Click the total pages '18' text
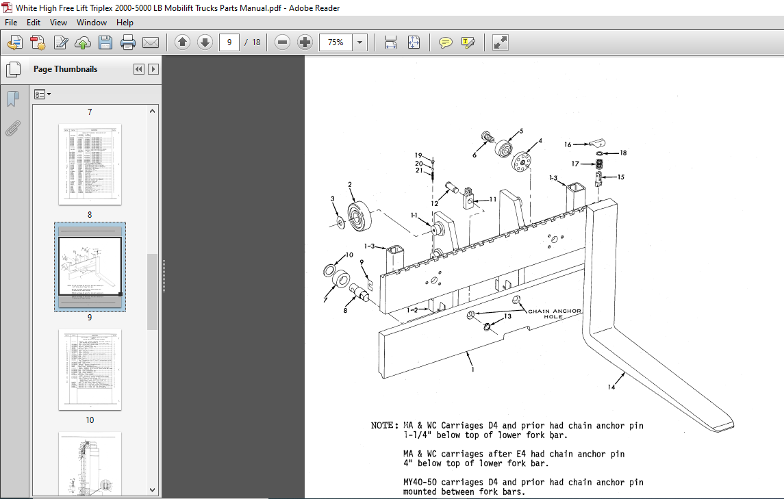The width and height of the screenshot is (784, 499). pos(256,42)
